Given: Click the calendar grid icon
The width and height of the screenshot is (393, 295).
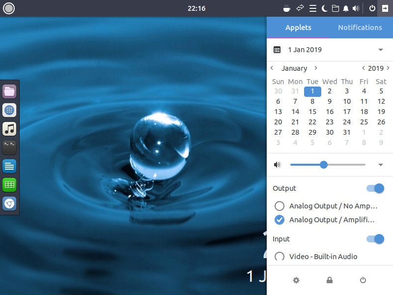Looking at the screenshot, I should (x=277, y=50).
